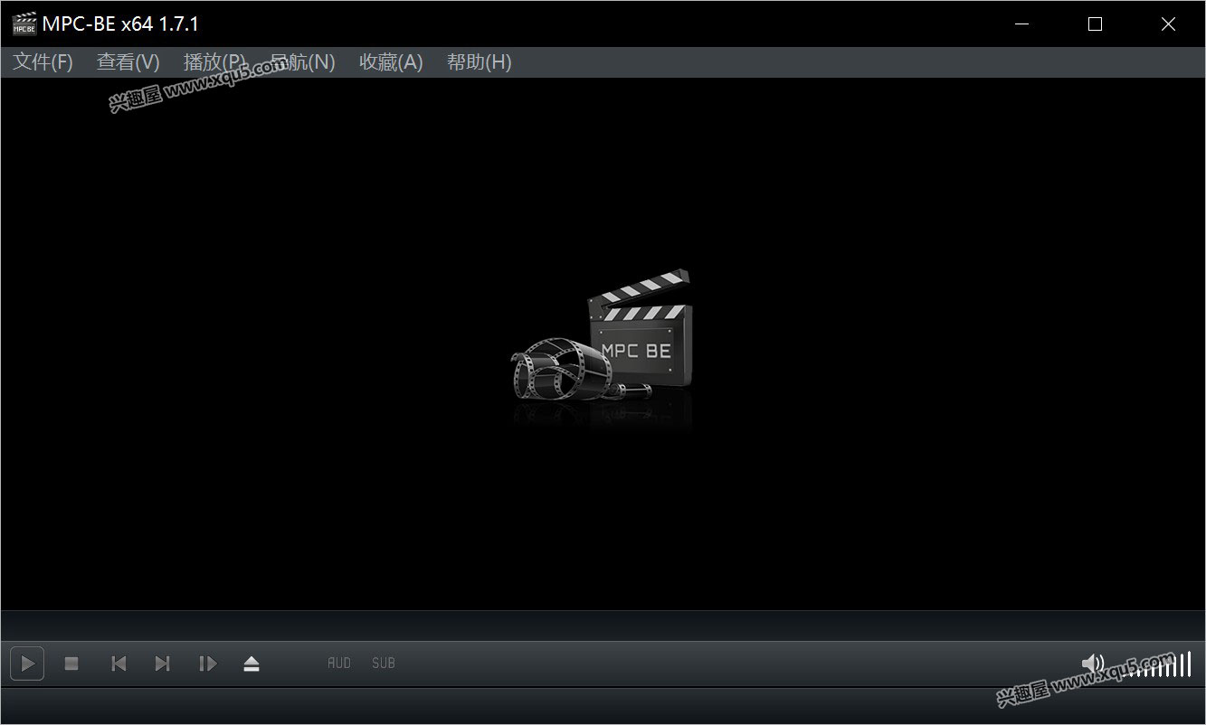This screenshot has height=725, width=1206.
Task: Select the AUD audio track button
Action: coord(339,664)
